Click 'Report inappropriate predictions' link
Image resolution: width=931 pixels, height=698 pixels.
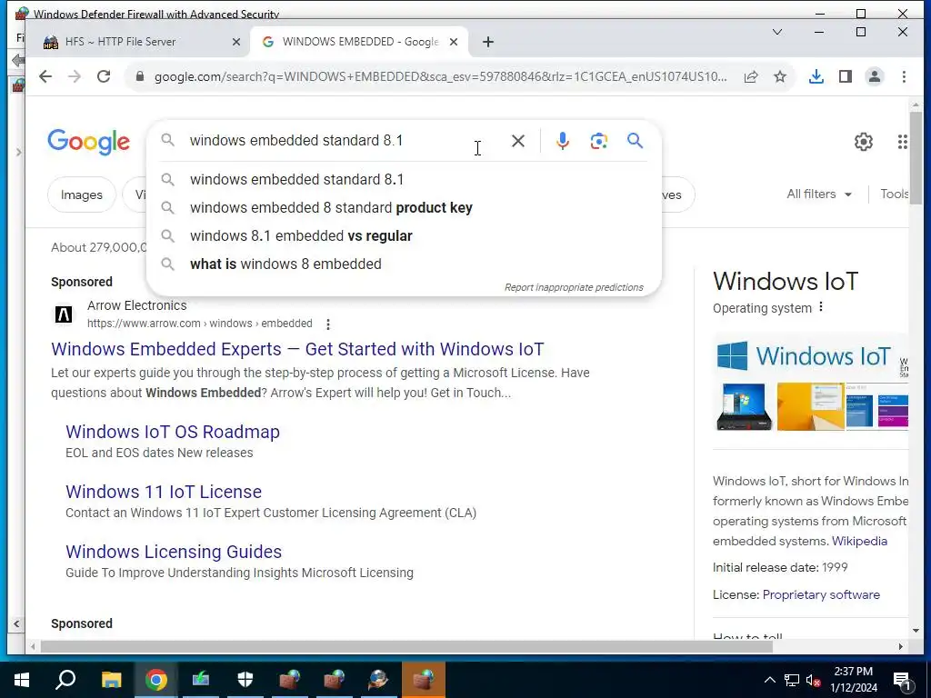pyautogui.click(x=574, y=287)
